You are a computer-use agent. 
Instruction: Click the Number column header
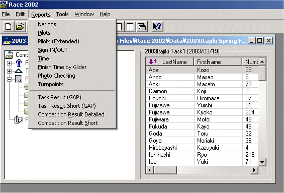[250, 62]
